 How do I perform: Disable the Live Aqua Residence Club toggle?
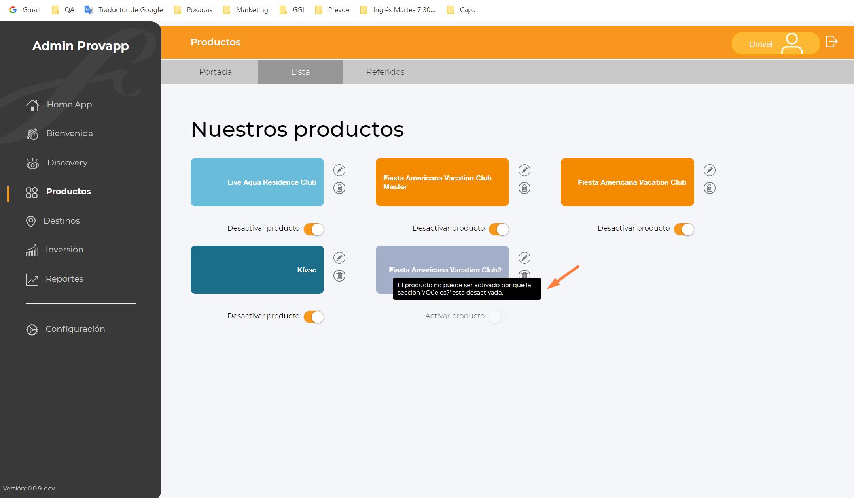[314, 229]
